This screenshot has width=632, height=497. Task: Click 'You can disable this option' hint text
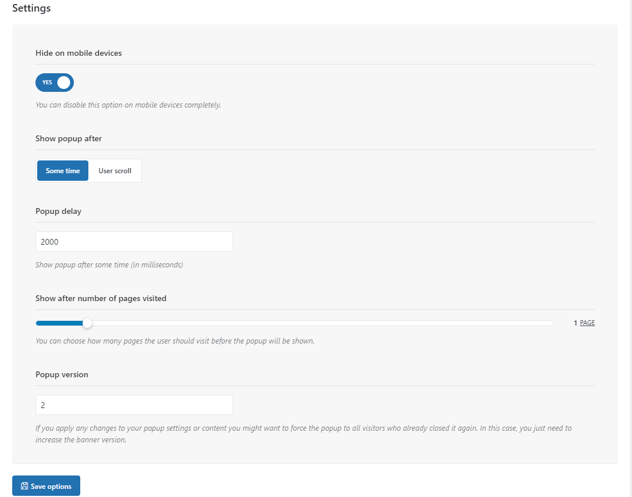128,105
